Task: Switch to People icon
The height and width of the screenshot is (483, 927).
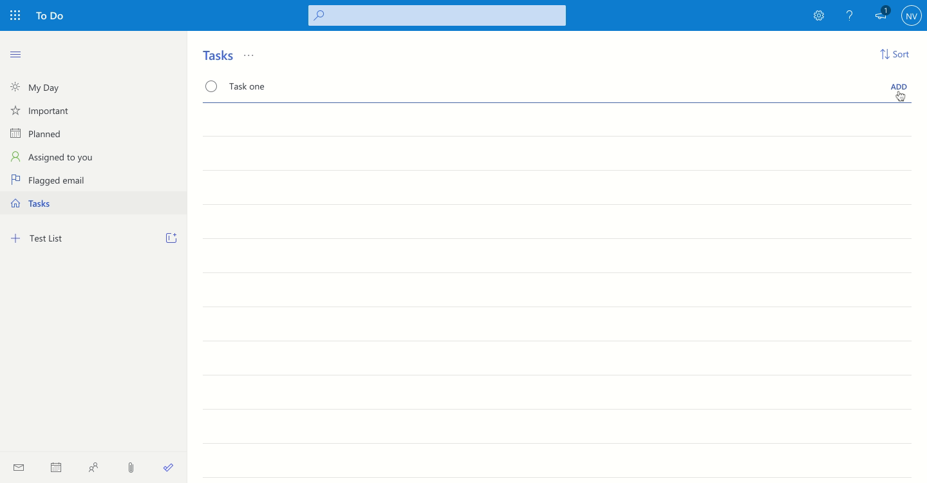Action: coord(93,468)
